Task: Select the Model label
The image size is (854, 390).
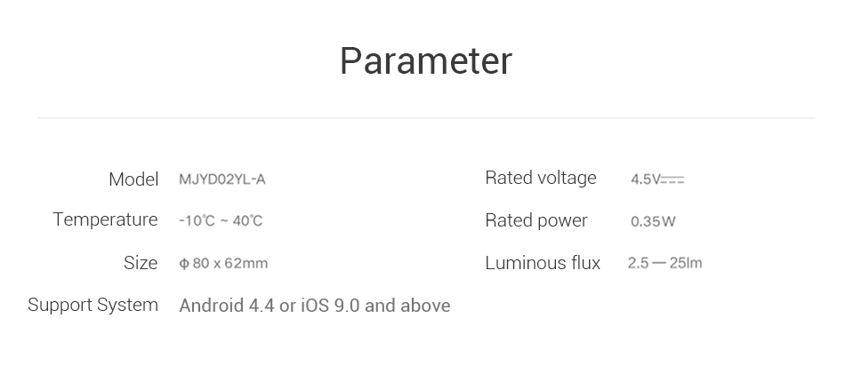Action: [x=133, y=179]
